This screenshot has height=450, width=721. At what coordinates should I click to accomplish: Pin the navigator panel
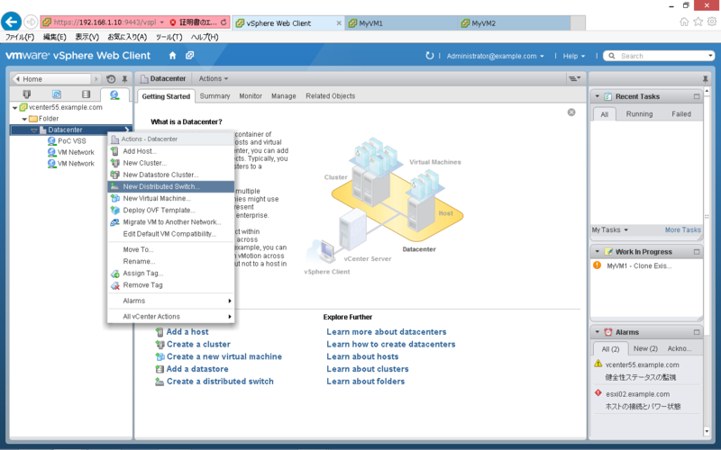pos(124,79)
